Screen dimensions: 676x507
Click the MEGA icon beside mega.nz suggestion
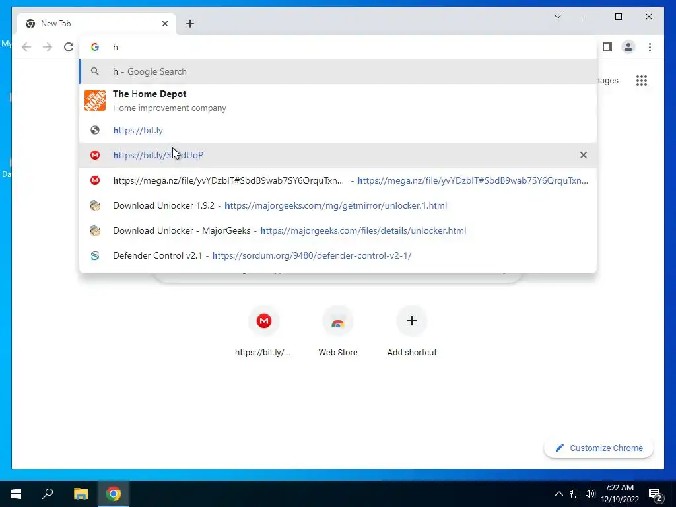point(95,180)
